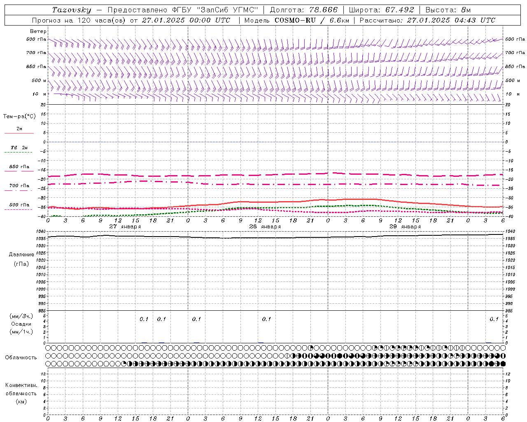Click the station name "Tazovsky" in the header

pos(72,10)
